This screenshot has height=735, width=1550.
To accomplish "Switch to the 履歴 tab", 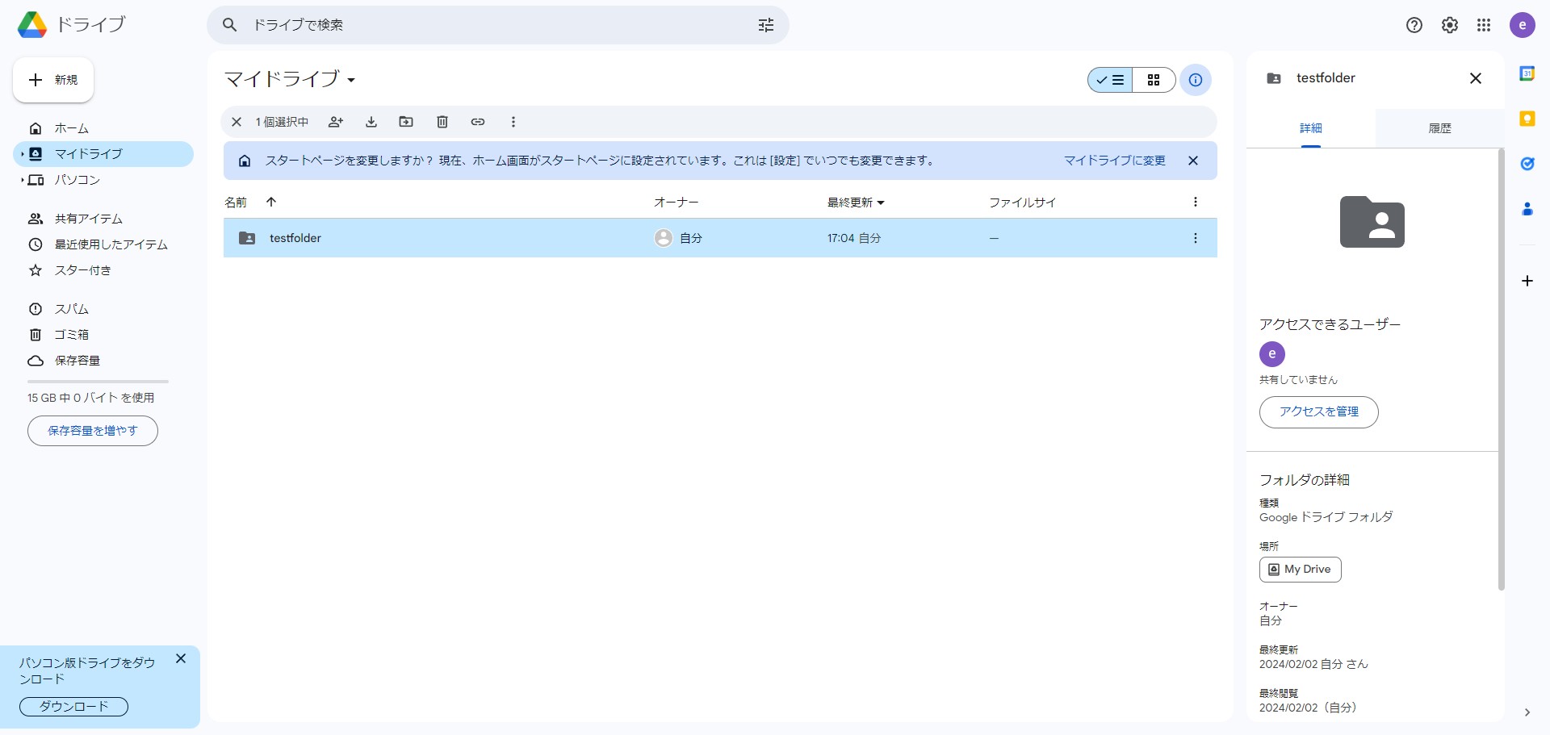I will (x=1439, y=128).
